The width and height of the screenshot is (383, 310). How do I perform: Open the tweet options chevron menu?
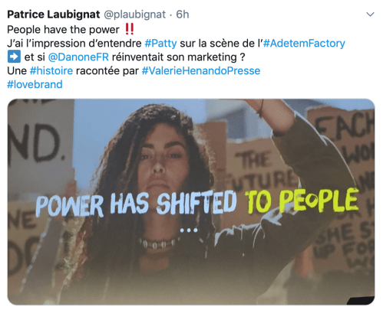click(x=370, y=15)
